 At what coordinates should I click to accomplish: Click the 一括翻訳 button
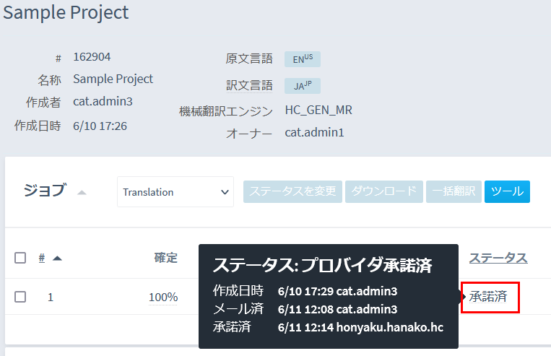[x=454, y=191]
